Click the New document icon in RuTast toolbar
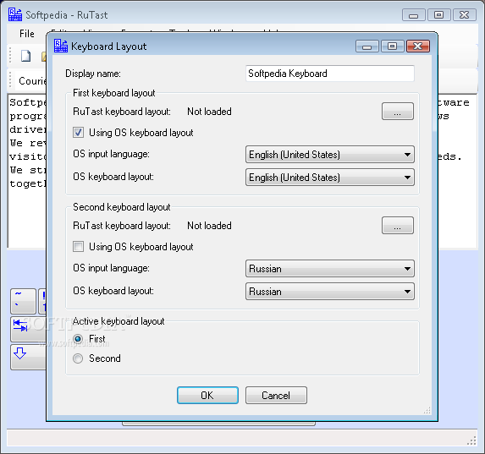485x454 pixels. click(25, 56)
